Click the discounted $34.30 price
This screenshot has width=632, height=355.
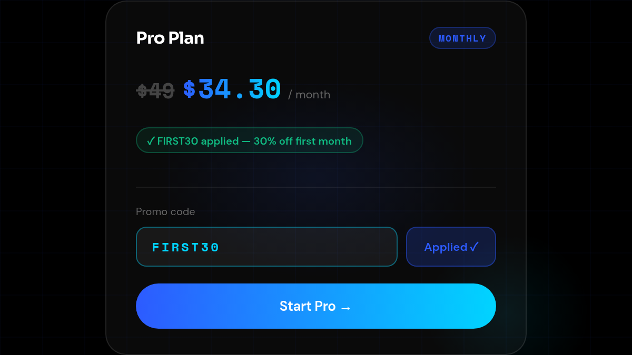[232, 89]
